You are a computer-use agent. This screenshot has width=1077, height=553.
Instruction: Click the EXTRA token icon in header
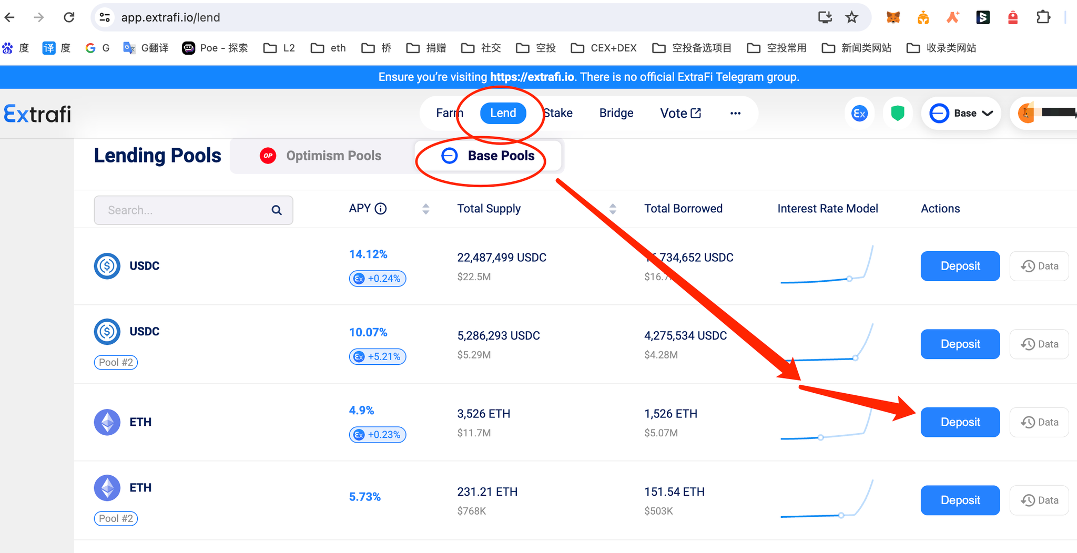point(859,113)
